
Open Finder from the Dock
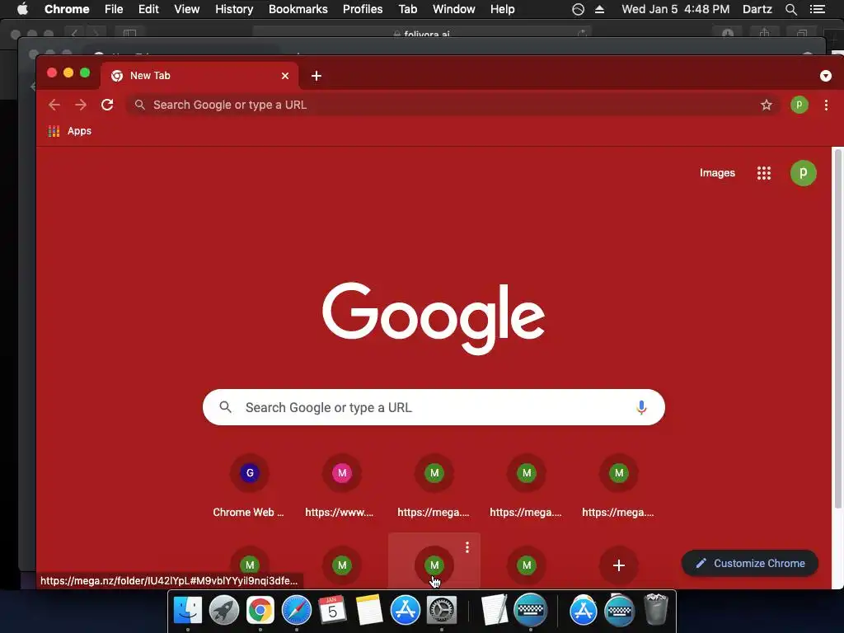[x=188, y=611]
